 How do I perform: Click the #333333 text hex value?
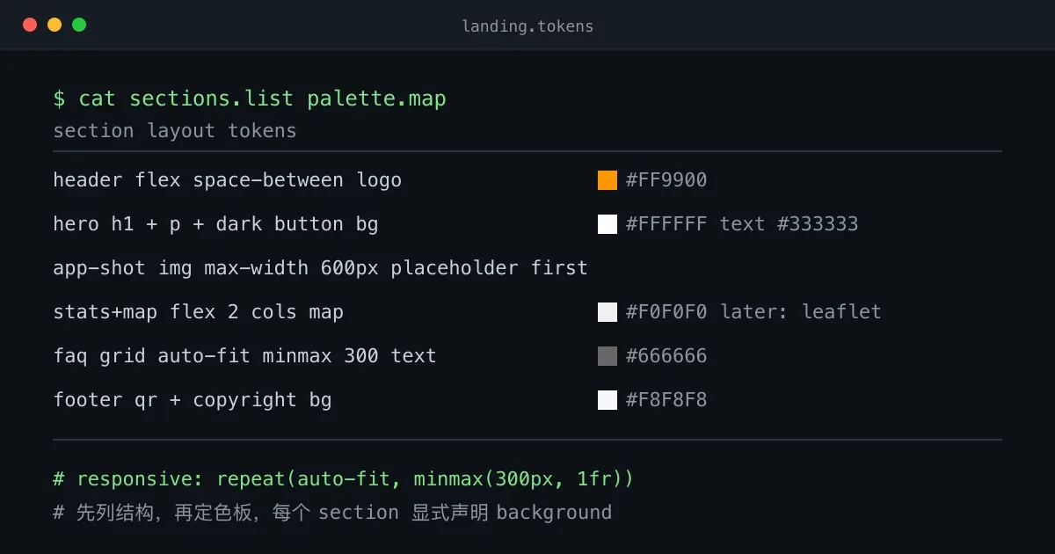(818, 224)
